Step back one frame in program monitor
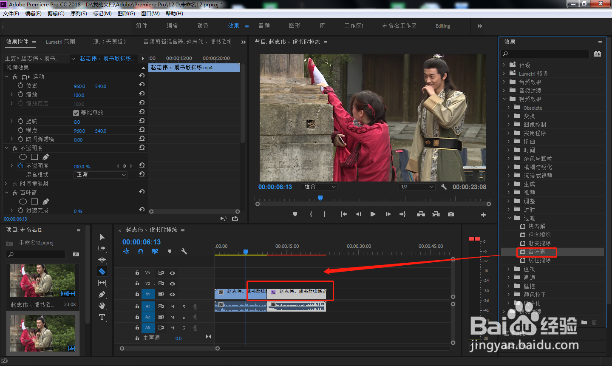 coord(358,214)
